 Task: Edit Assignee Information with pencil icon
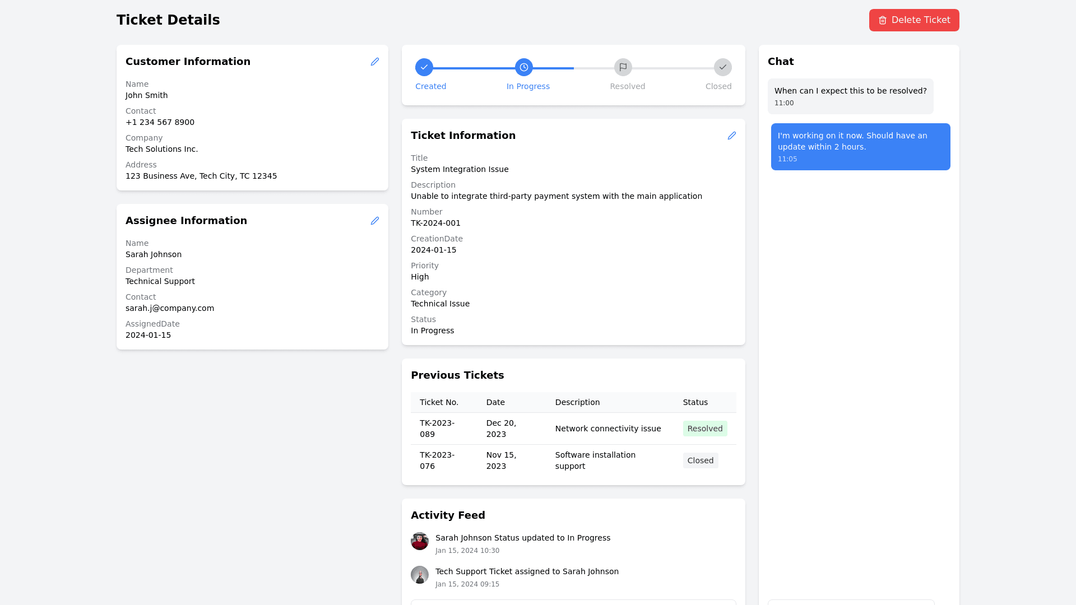[x=375, y=221]
